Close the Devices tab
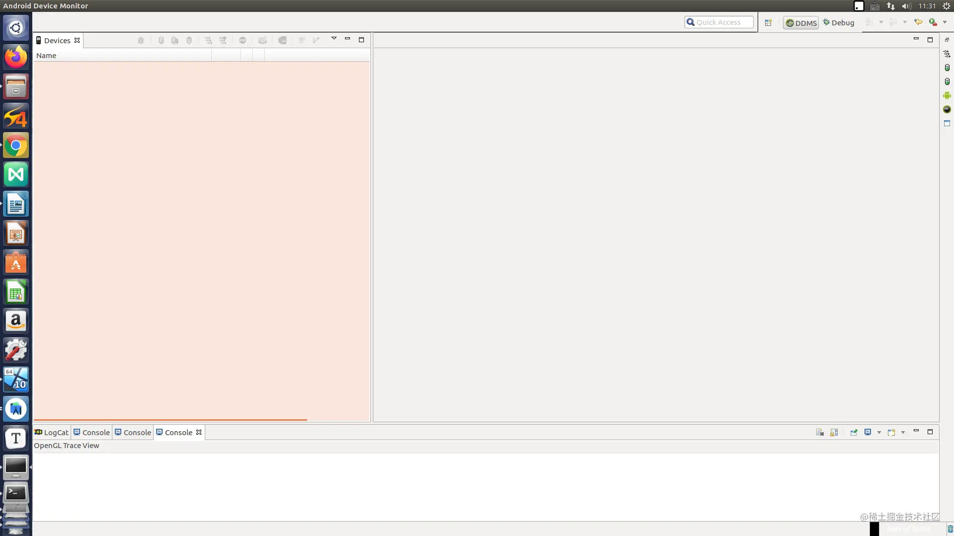The width and height of the screenshot is (954, 536). coord(77,41)
